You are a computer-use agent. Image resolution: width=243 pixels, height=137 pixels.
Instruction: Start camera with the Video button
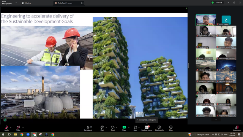18,128
